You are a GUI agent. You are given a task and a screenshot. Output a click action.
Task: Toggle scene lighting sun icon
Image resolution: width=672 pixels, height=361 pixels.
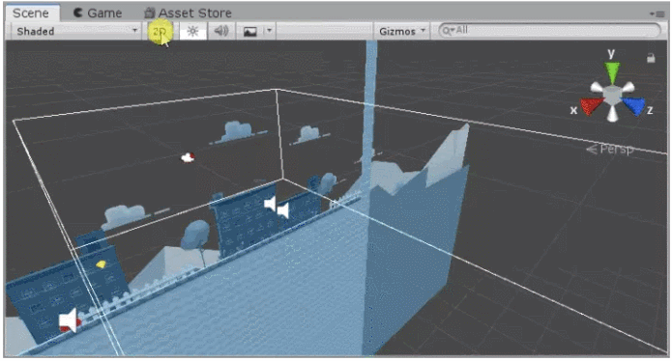tap(192, 31)
